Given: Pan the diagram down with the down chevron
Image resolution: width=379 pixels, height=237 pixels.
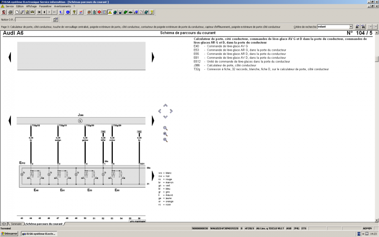Looking at the screenshot, I should tap(165, 117).
